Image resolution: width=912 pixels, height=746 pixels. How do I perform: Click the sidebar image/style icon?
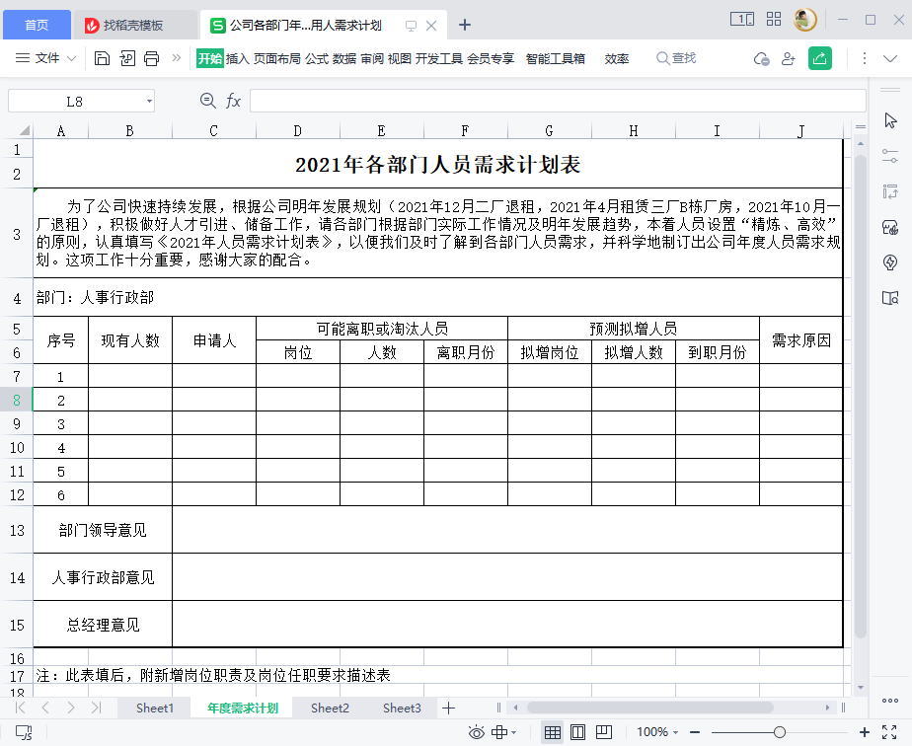890,227
